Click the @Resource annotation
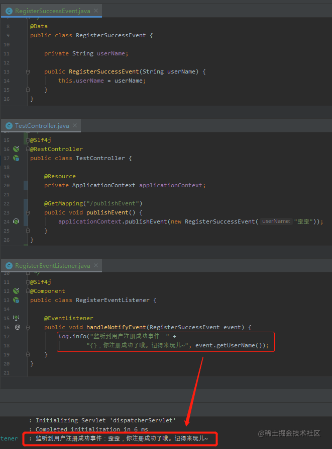332x449 pixels. tap(60, 176)
